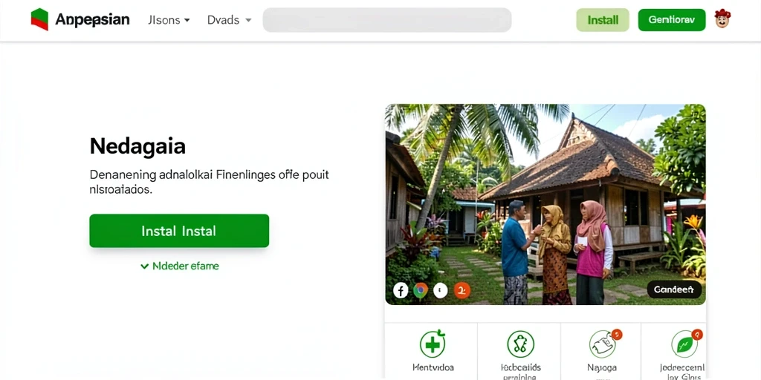Open the user avatar profile icon
This screenshot has height=380, width=761.
[x=722, y=19]
